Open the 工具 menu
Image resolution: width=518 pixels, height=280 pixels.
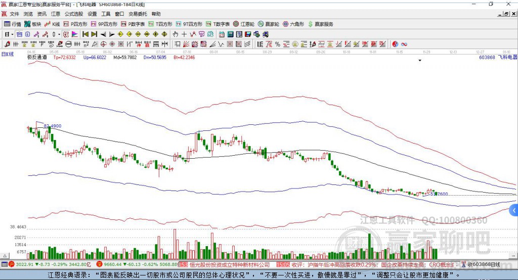point(106,14)
